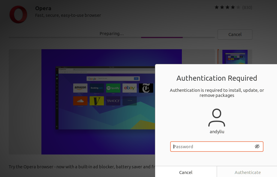Cancel the authentication dialog
Screen dimensions: 277x177
[186, 172]
